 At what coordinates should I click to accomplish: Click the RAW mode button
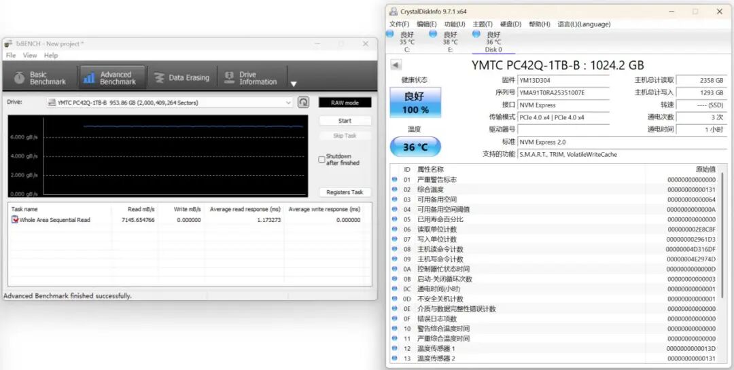click(x=345, y=103)
